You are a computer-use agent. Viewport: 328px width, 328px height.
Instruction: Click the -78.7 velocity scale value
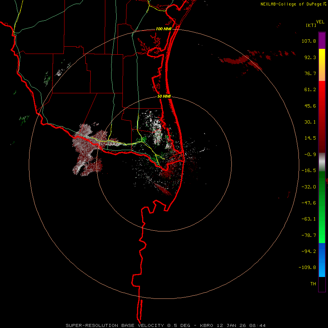pos(309,235)
